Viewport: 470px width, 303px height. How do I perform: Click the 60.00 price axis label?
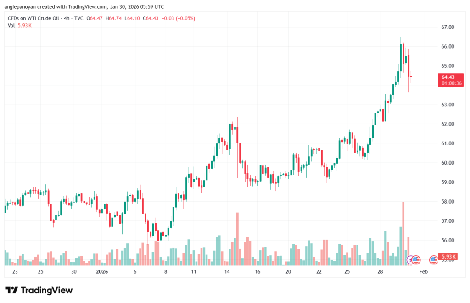click(x=448, y=163)
